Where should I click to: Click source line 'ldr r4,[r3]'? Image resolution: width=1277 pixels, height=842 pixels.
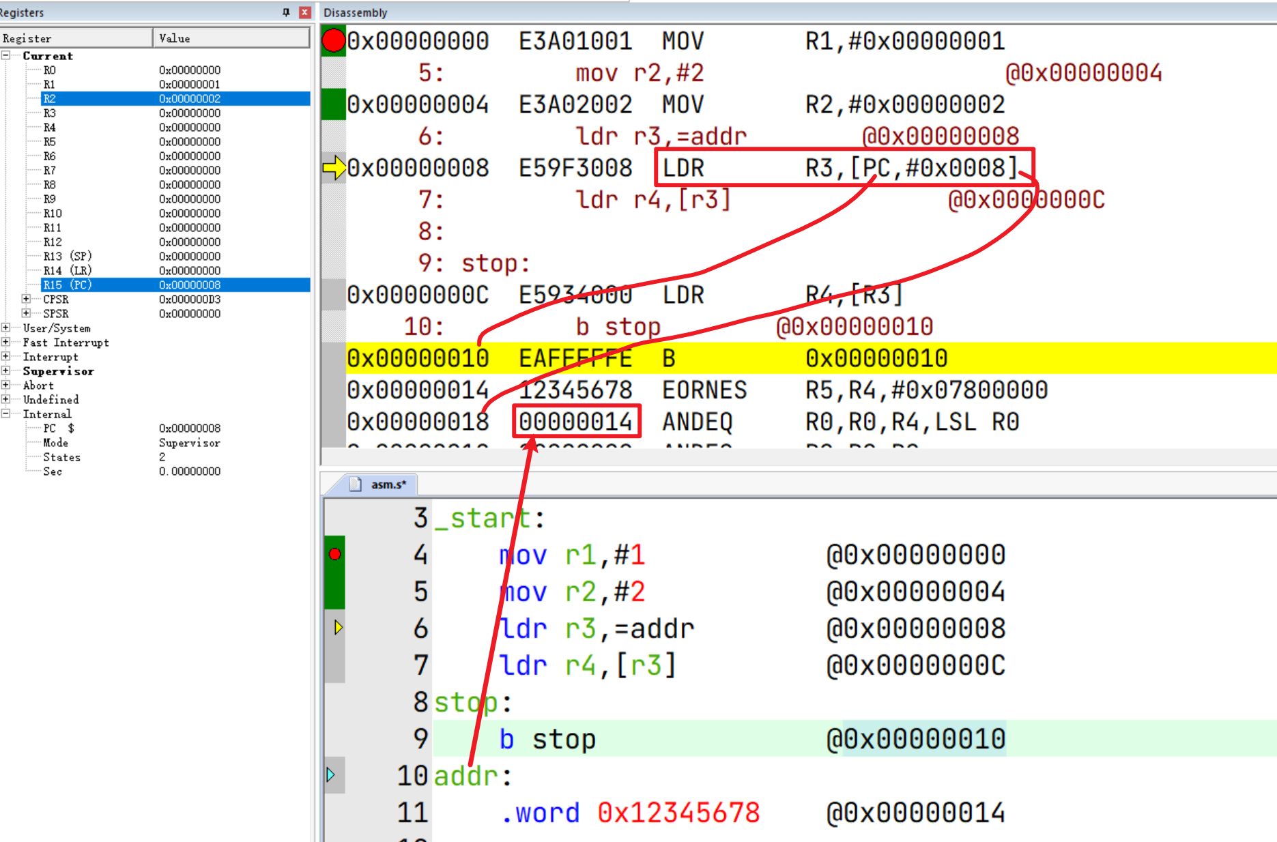pyautogui.click(x=588, y=665)
